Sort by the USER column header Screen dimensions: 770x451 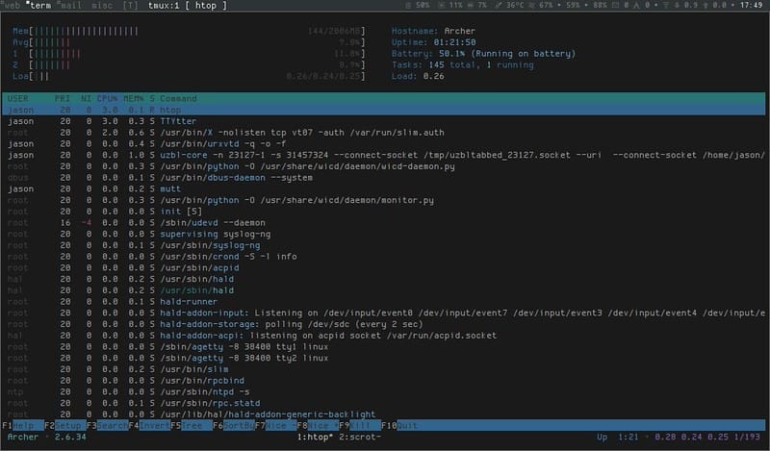(x=18, y=99)
